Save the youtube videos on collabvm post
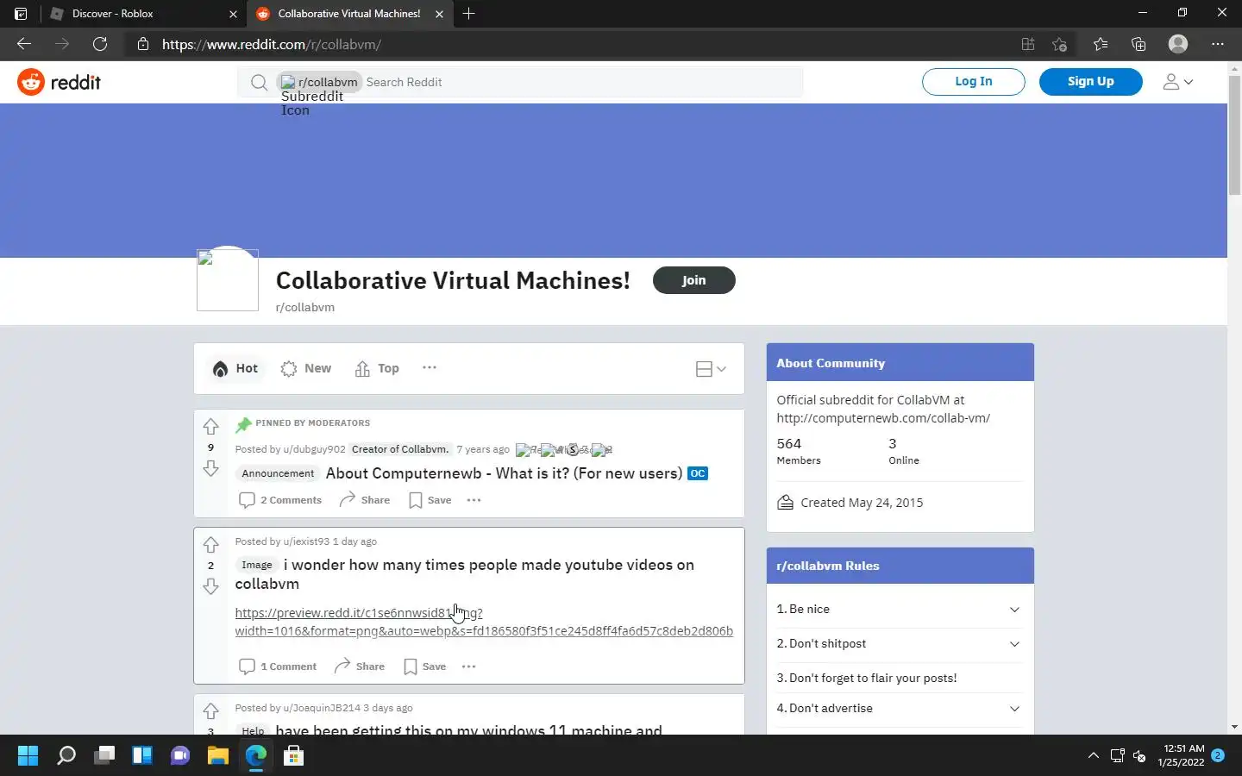1242x776 pixels. pos(425,666)
